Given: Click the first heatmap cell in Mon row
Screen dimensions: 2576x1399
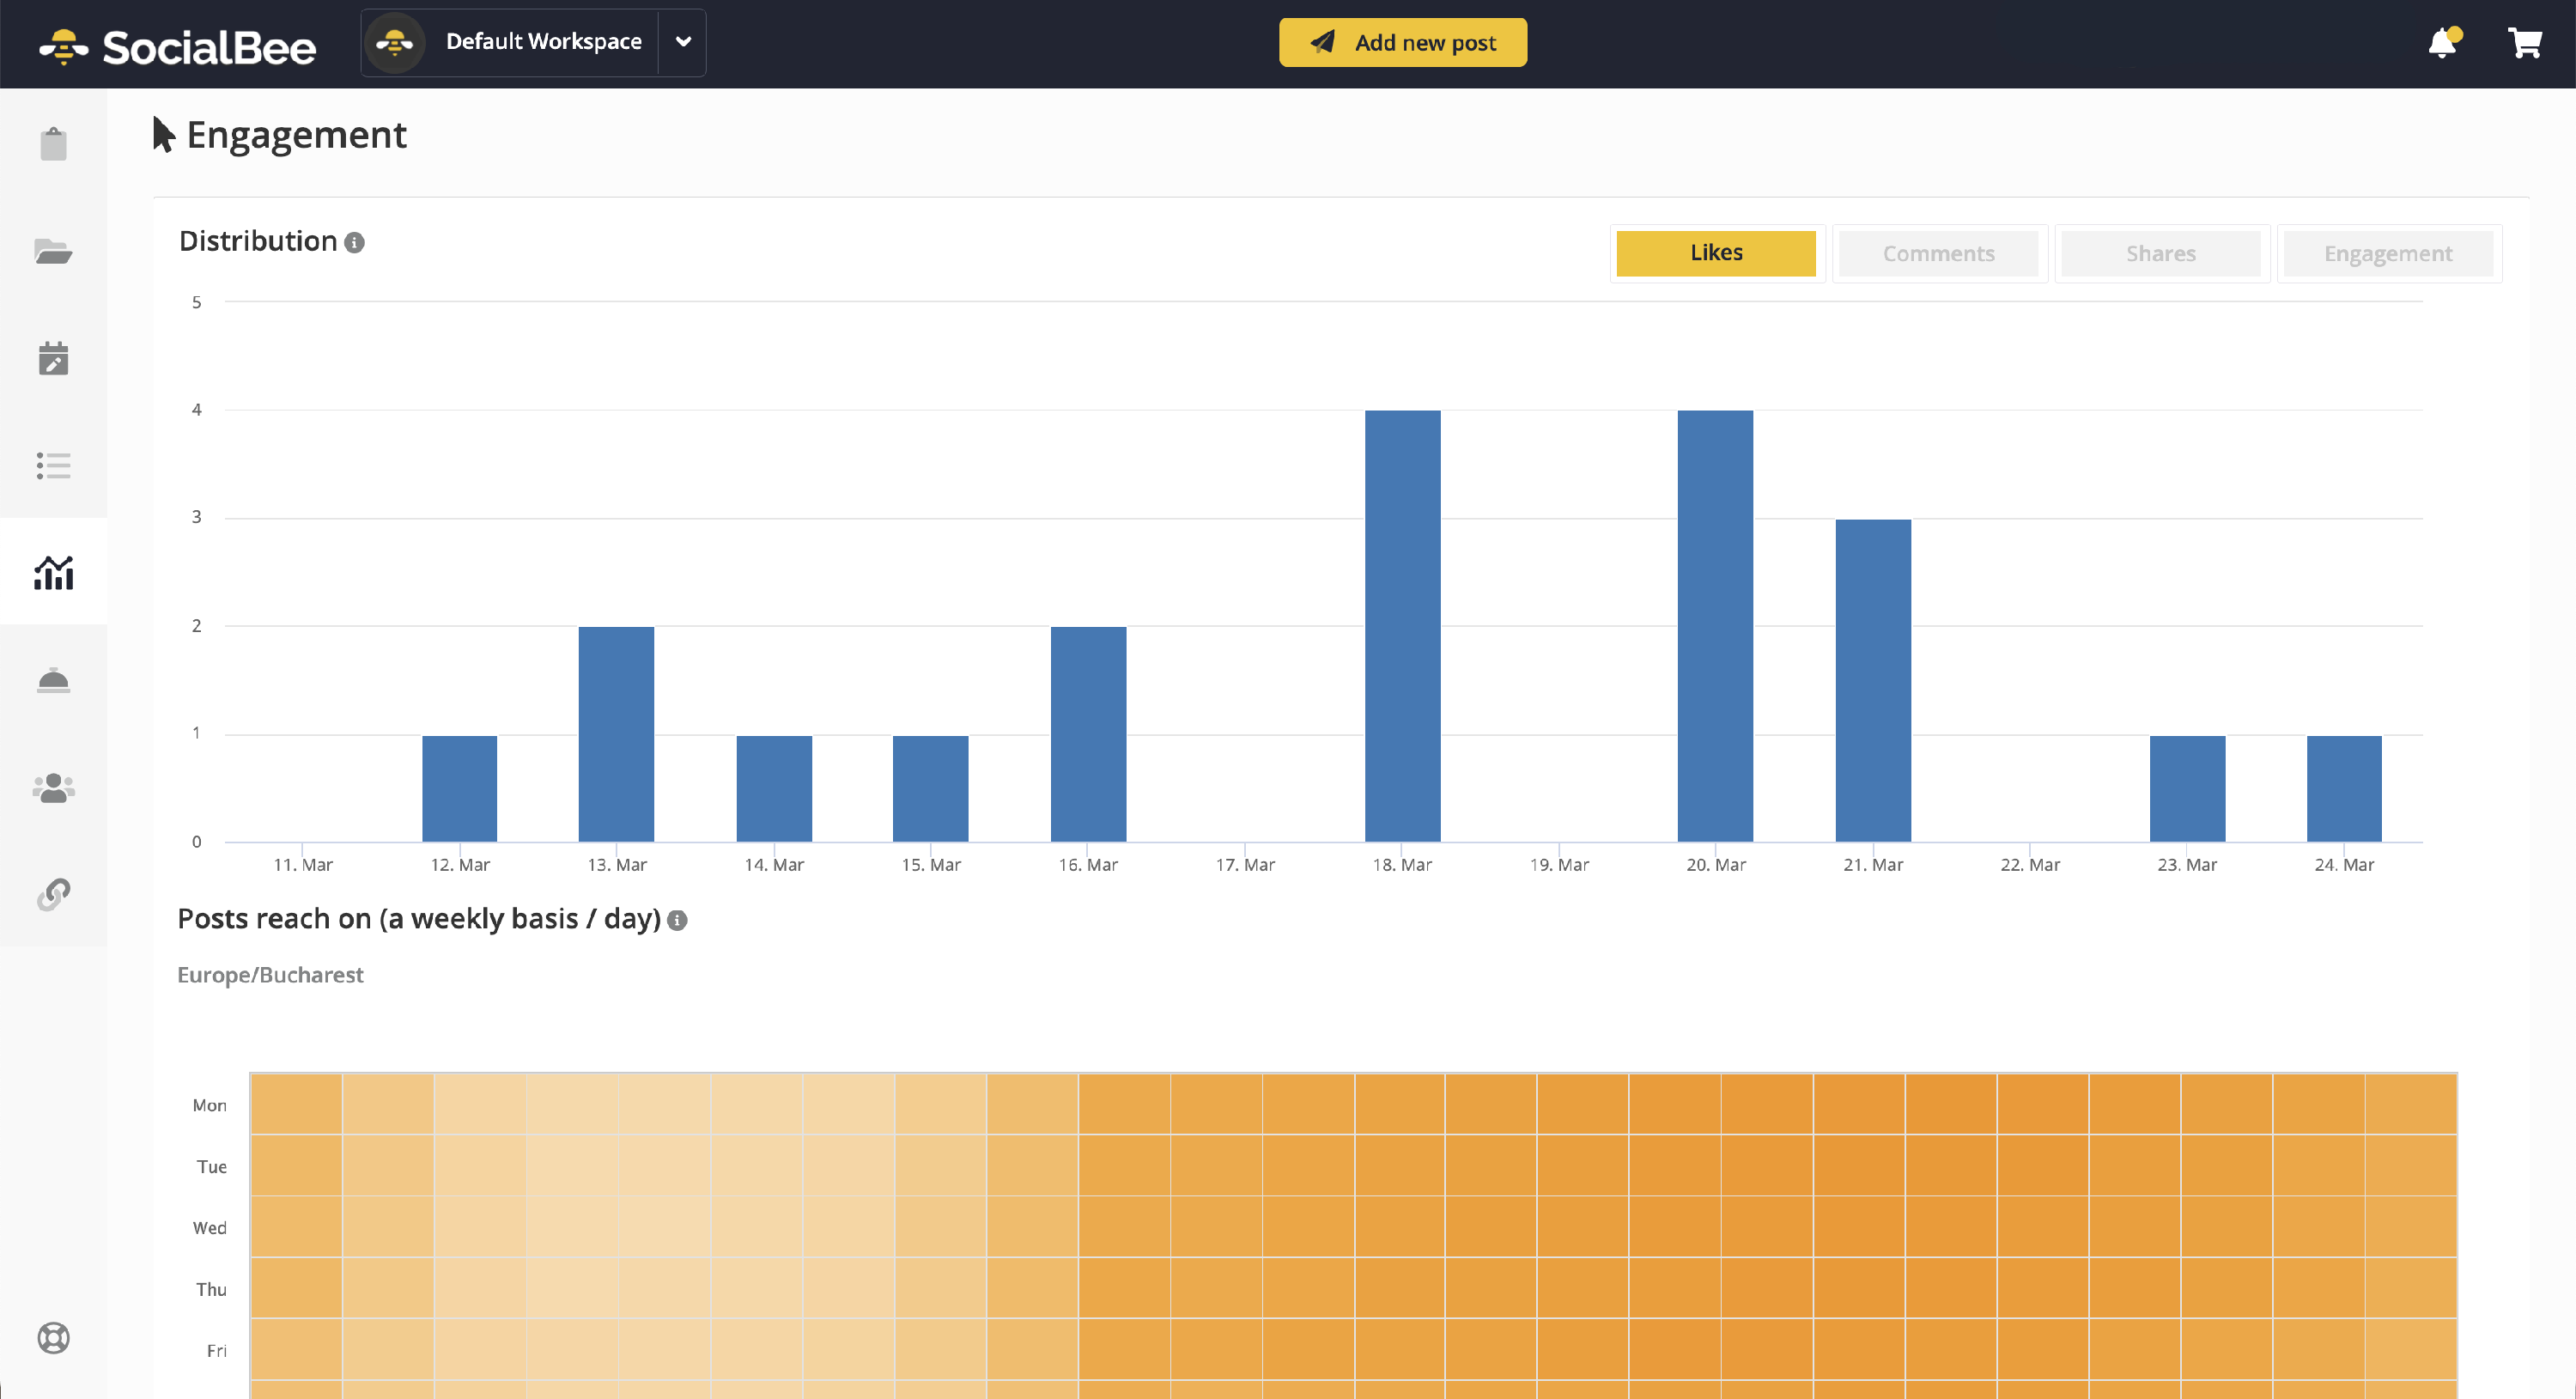Looking at the screenshot, I should tap(296, 1104).
